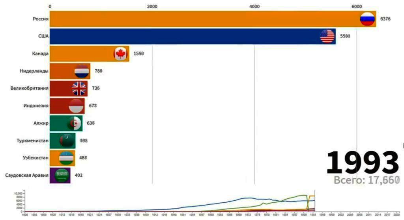Click the Indonesia flag icon
404x220 pixels.
[x=76, y=106]
